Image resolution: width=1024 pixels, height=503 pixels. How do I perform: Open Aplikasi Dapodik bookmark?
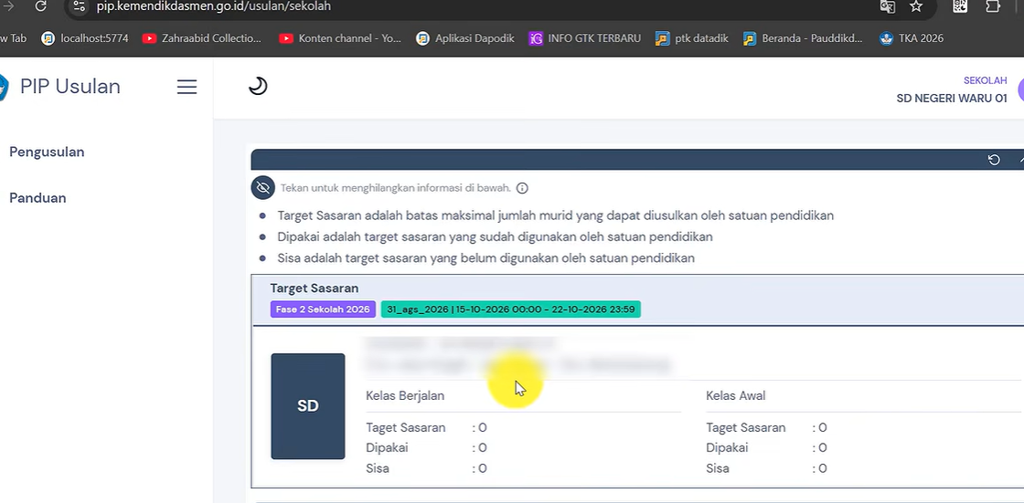pyautogui.click(x=465, y=38)
